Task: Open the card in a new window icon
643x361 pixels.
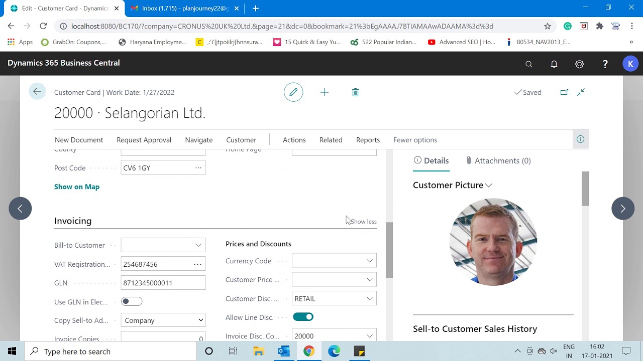Action: (x=564, y=92)
